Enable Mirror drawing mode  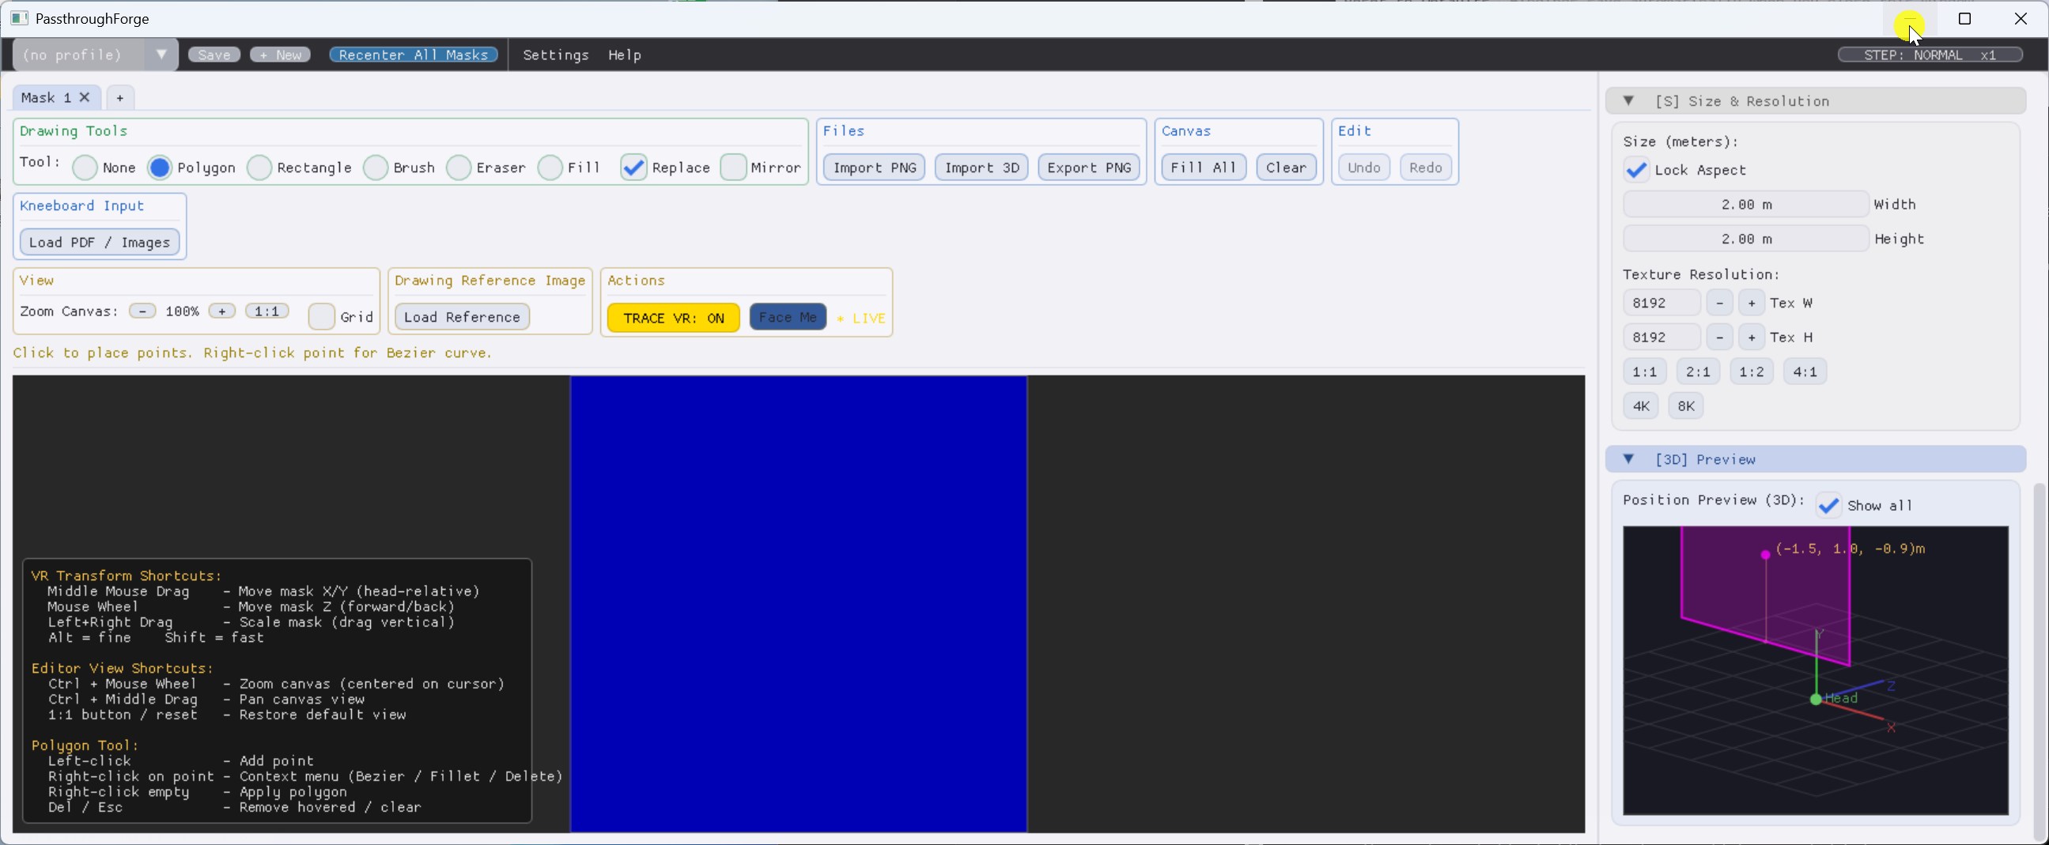[733, 167]
